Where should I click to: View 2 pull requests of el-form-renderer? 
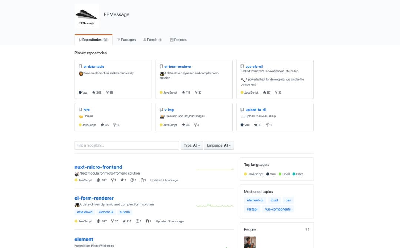point(149,221)
